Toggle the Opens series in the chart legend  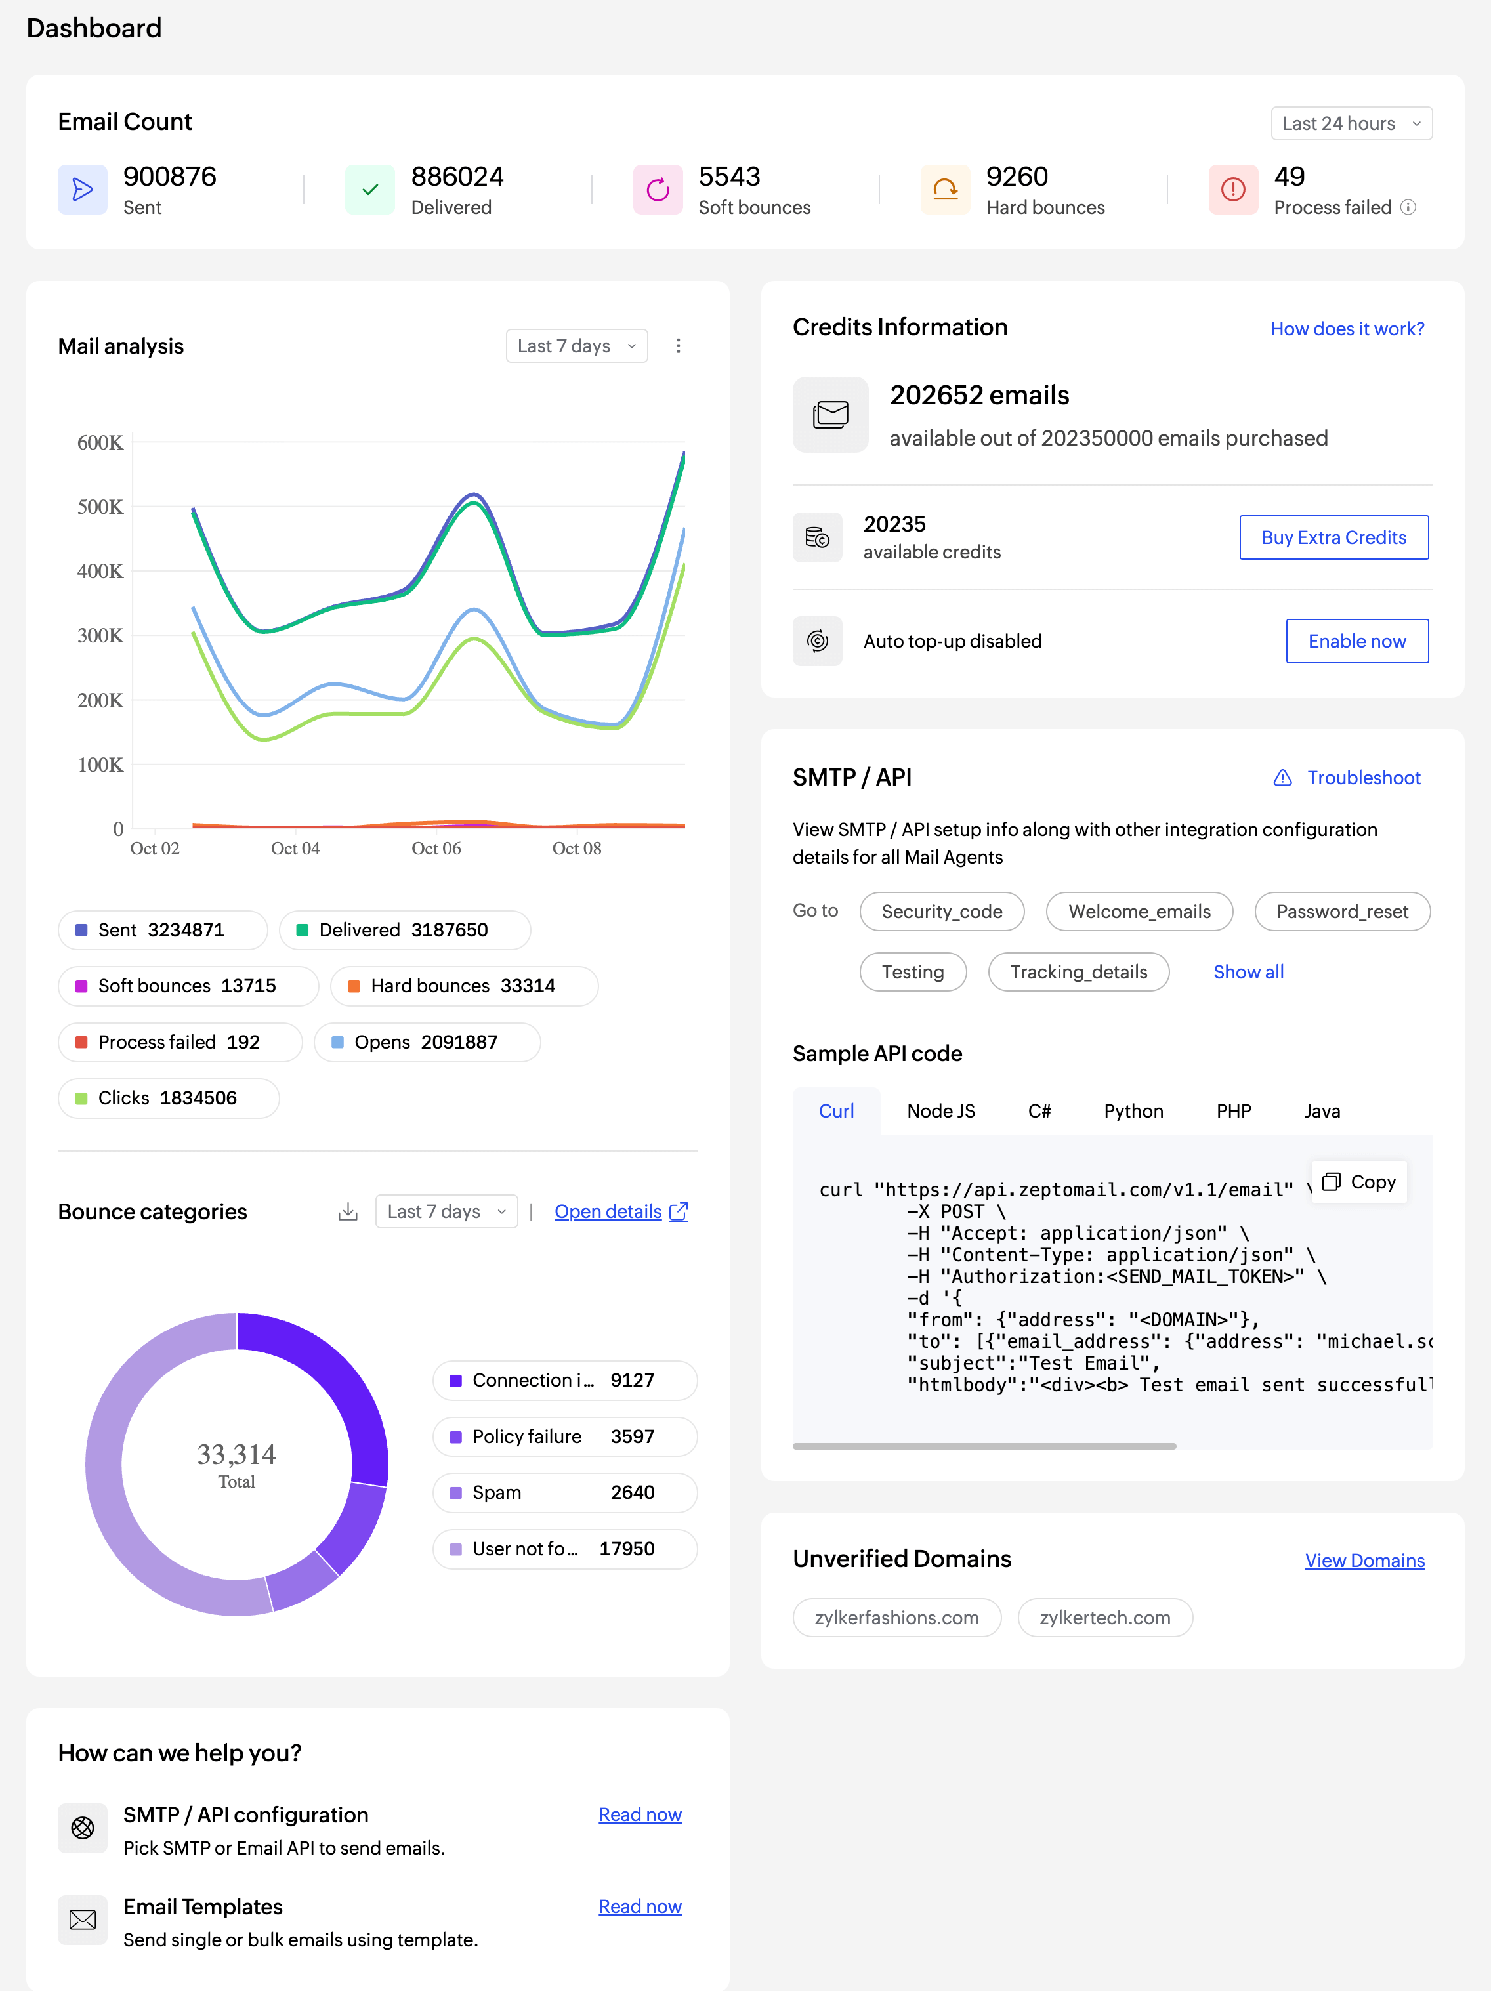pos(426,1042)
